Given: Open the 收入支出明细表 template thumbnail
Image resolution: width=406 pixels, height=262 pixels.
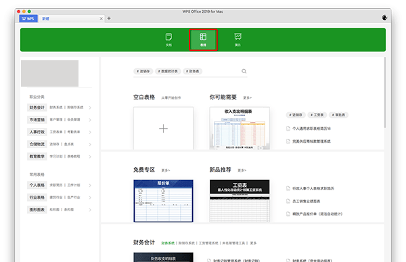Looking at the screenshot, I should click(240, 128).
